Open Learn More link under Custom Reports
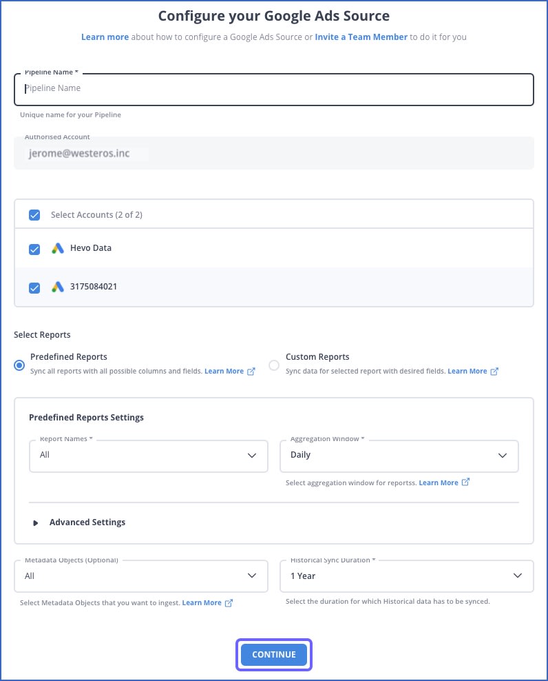 467,372
